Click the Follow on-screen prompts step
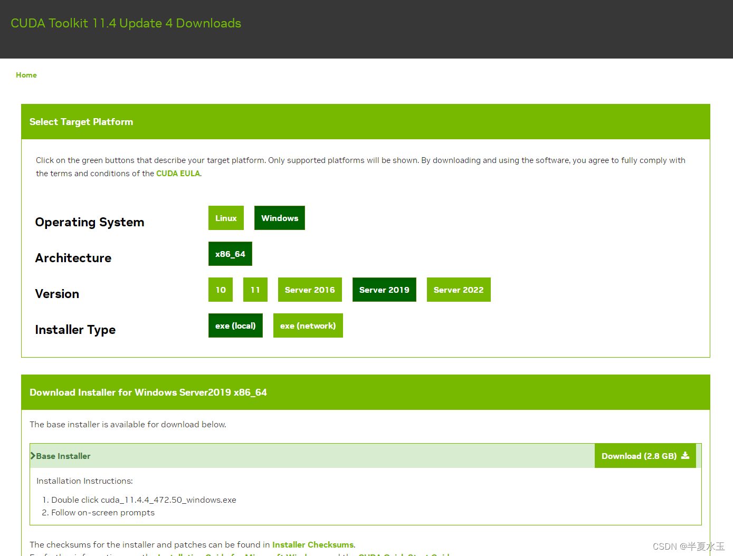 pyautogui.click(x=103, y=513)
